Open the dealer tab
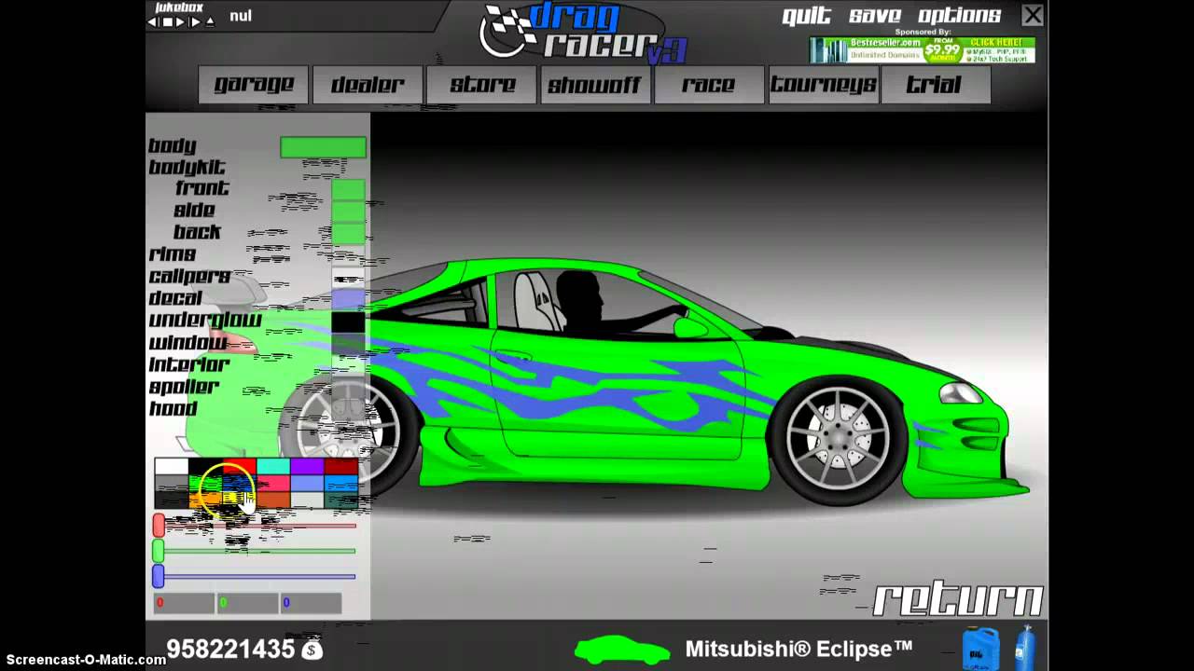This screenshot has width=1194, height=671. [x=368, y=85]
